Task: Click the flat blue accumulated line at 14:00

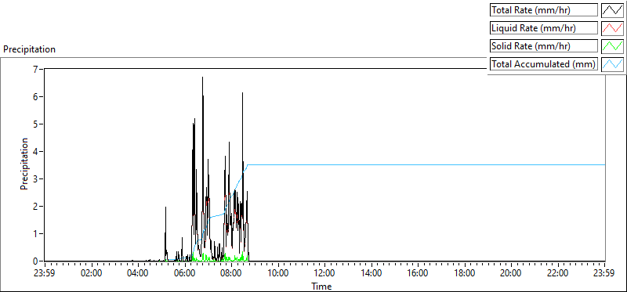Action: [x=371, y=164]
